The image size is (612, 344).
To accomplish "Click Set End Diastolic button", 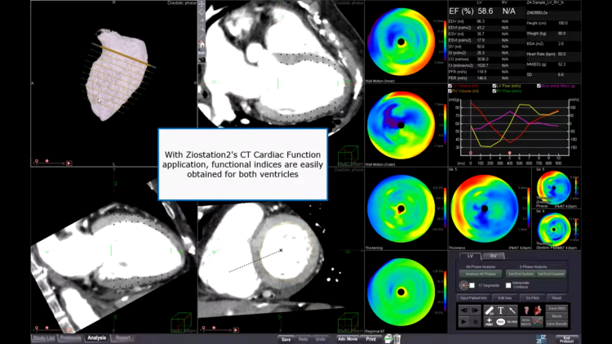I will click(551, 274).
